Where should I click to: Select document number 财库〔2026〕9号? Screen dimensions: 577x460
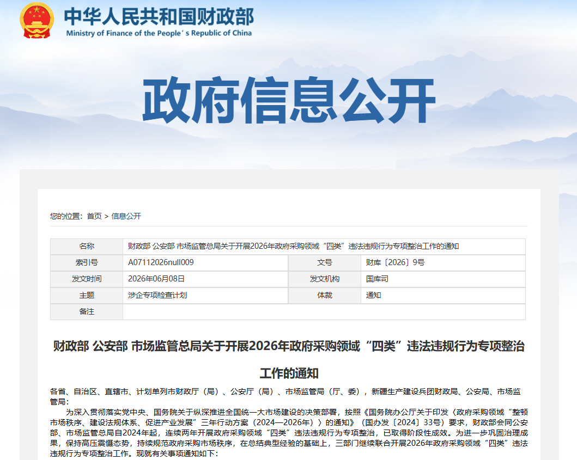point(395,262)
